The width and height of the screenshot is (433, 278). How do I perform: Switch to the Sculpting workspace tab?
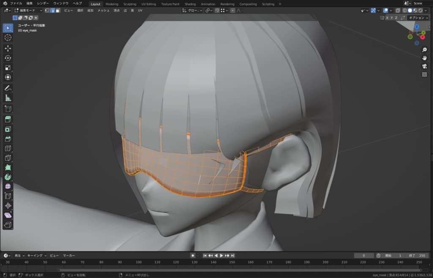[x=130, y=4]
